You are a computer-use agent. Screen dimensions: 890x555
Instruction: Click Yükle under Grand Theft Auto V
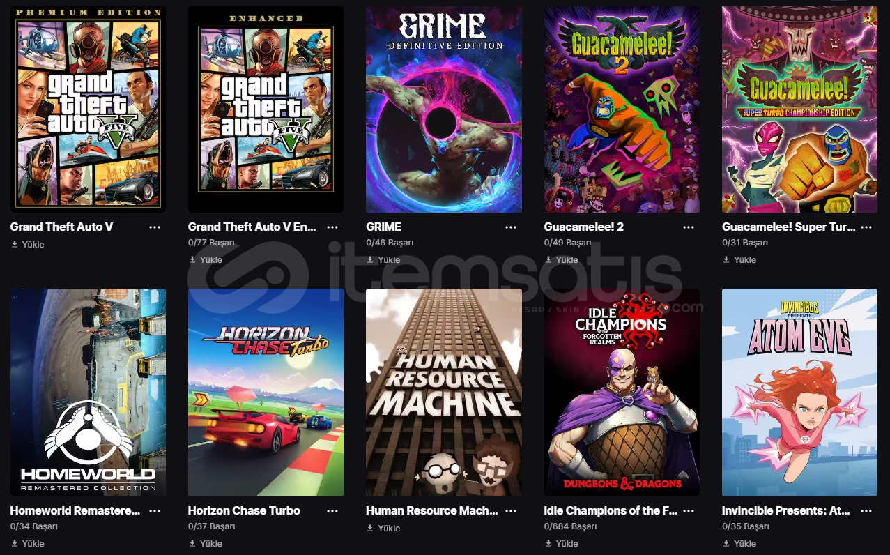(28, 245)
